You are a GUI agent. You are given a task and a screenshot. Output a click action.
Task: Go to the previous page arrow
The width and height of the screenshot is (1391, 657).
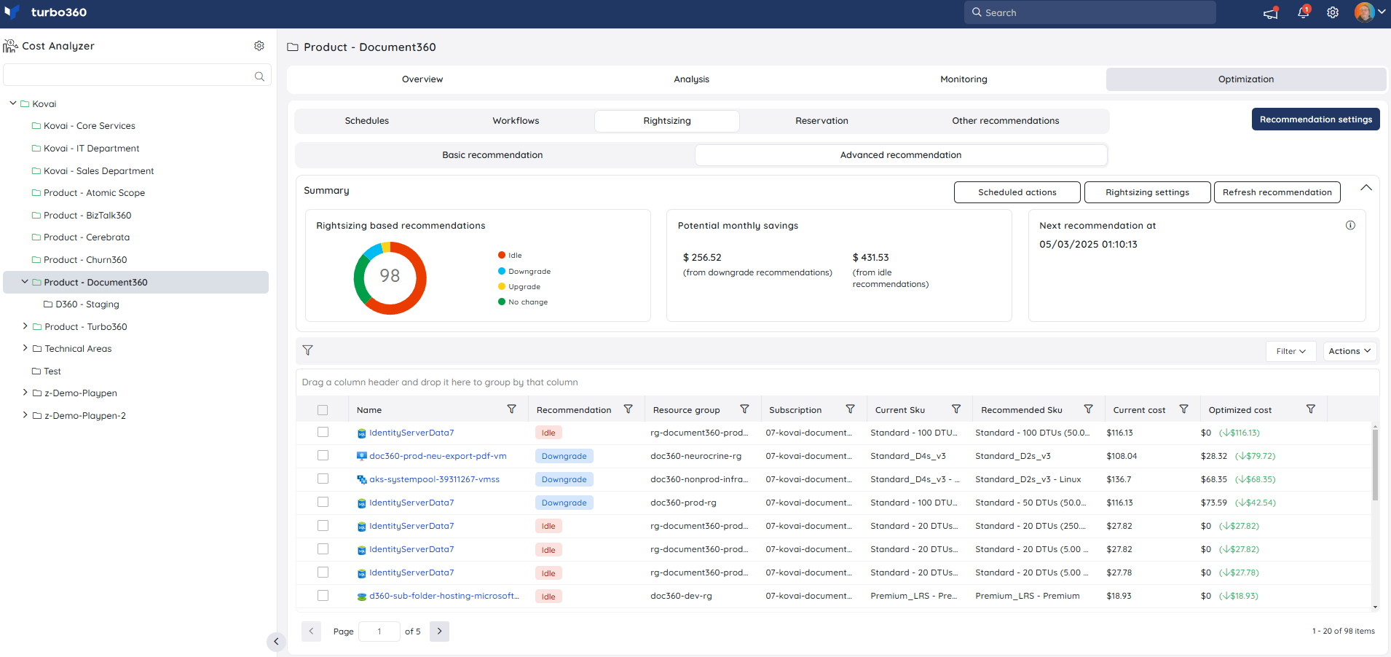point(311,631)
